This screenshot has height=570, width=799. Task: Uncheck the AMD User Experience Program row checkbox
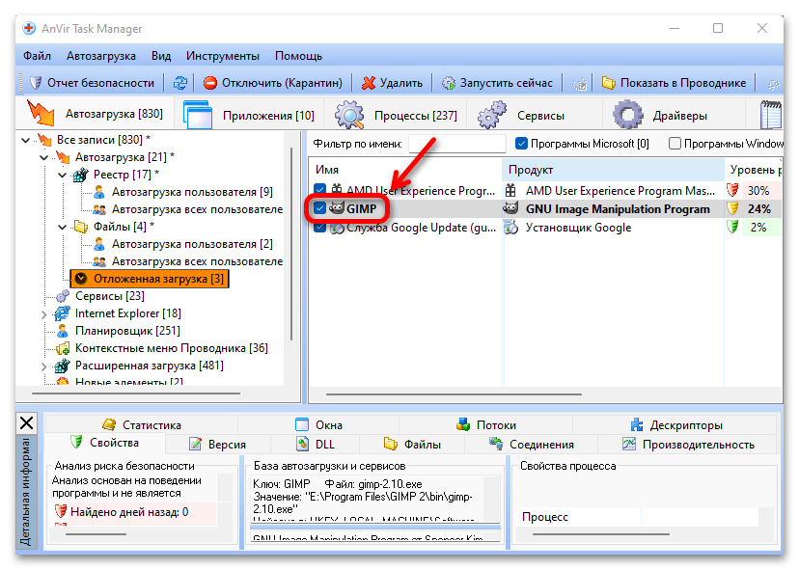320,191
